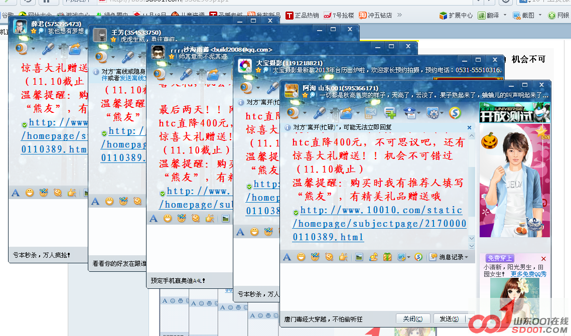Screen dimensions: 571x336
Task: Start video call in 阿淘 chat window
Action: (x=293, y=112)
